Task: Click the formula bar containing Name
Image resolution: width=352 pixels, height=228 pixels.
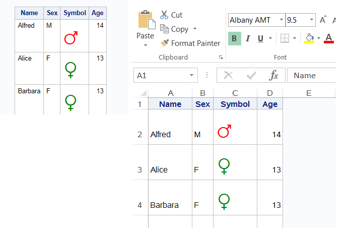Action: tap(312, 76)
